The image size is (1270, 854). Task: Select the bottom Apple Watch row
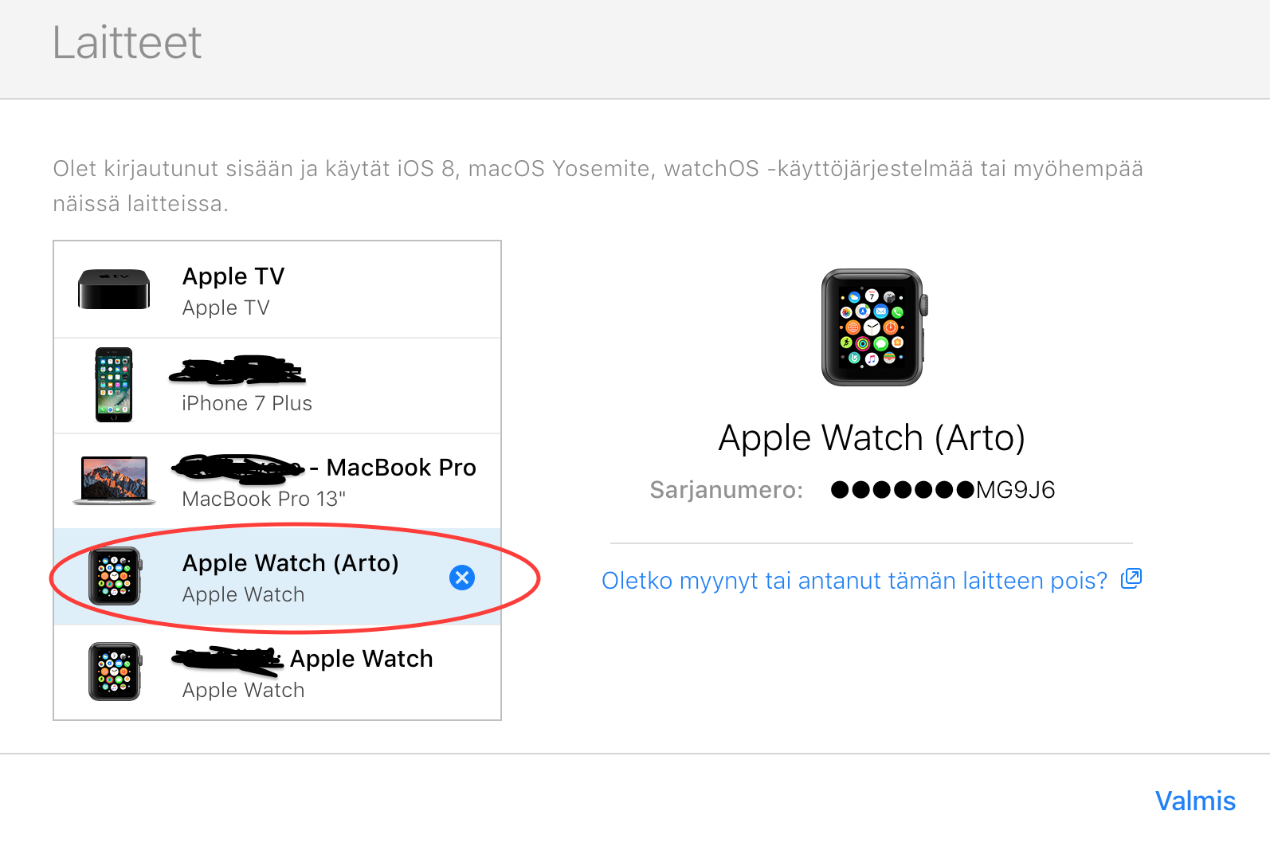pos(277,672)
